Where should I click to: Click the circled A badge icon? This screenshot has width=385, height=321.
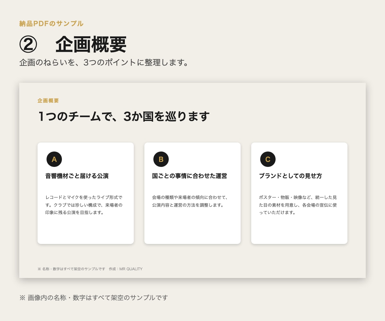[54, 159]
